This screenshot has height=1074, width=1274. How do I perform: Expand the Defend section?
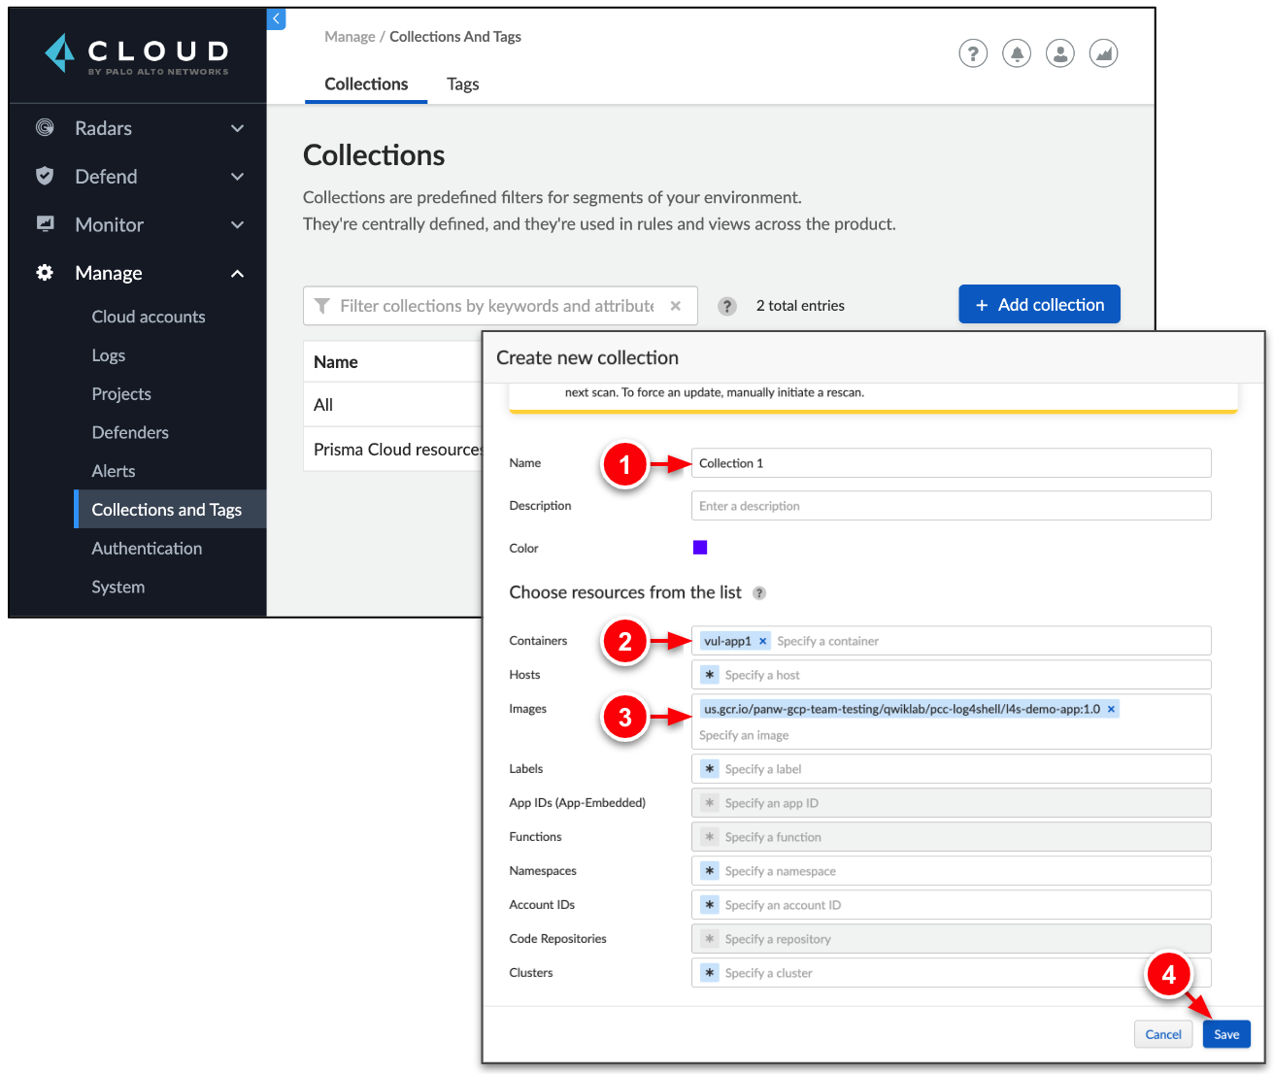pyautogui.click(x=237, y=176)
